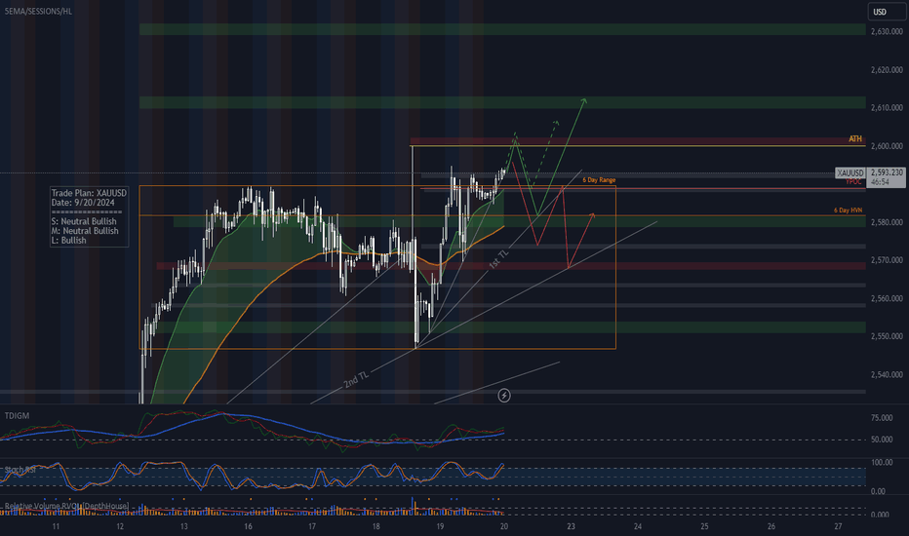Screen dimensions: 909x536
Task: Select the 6 Day HVN label
Action: click(849, 211)
